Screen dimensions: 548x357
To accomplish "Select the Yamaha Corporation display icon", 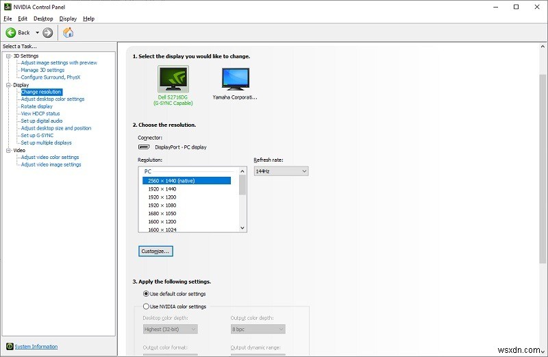I will pos(235,78).
